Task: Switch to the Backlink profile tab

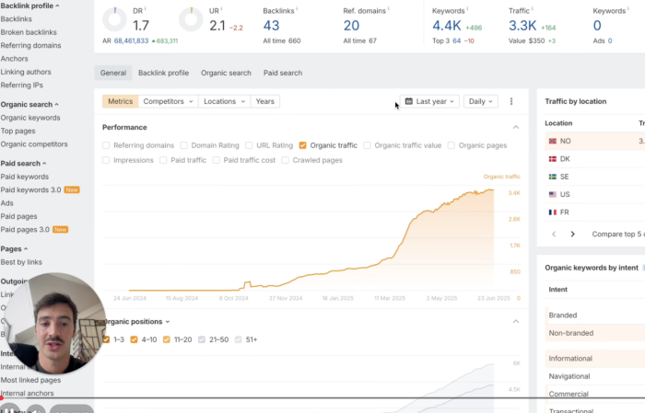Action: (x=163, y=73)
